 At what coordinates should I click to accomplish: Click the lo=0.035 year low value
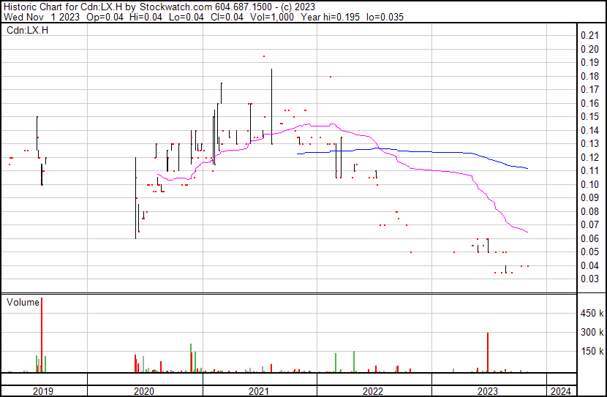coord(385,17)
